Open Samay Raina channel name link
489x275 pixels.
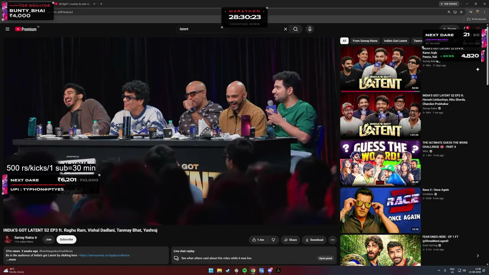point(24,238)
